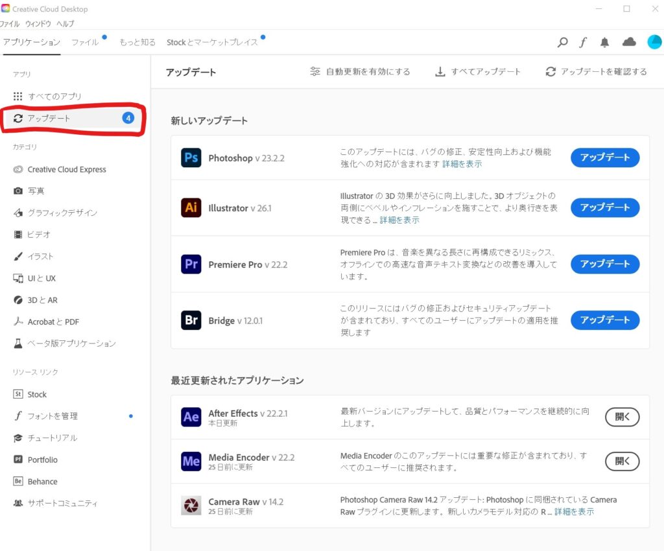The image size is (664, 551).
Task: Click the 最近更新されたアプリケーション heading
Action: click(237, 381)
